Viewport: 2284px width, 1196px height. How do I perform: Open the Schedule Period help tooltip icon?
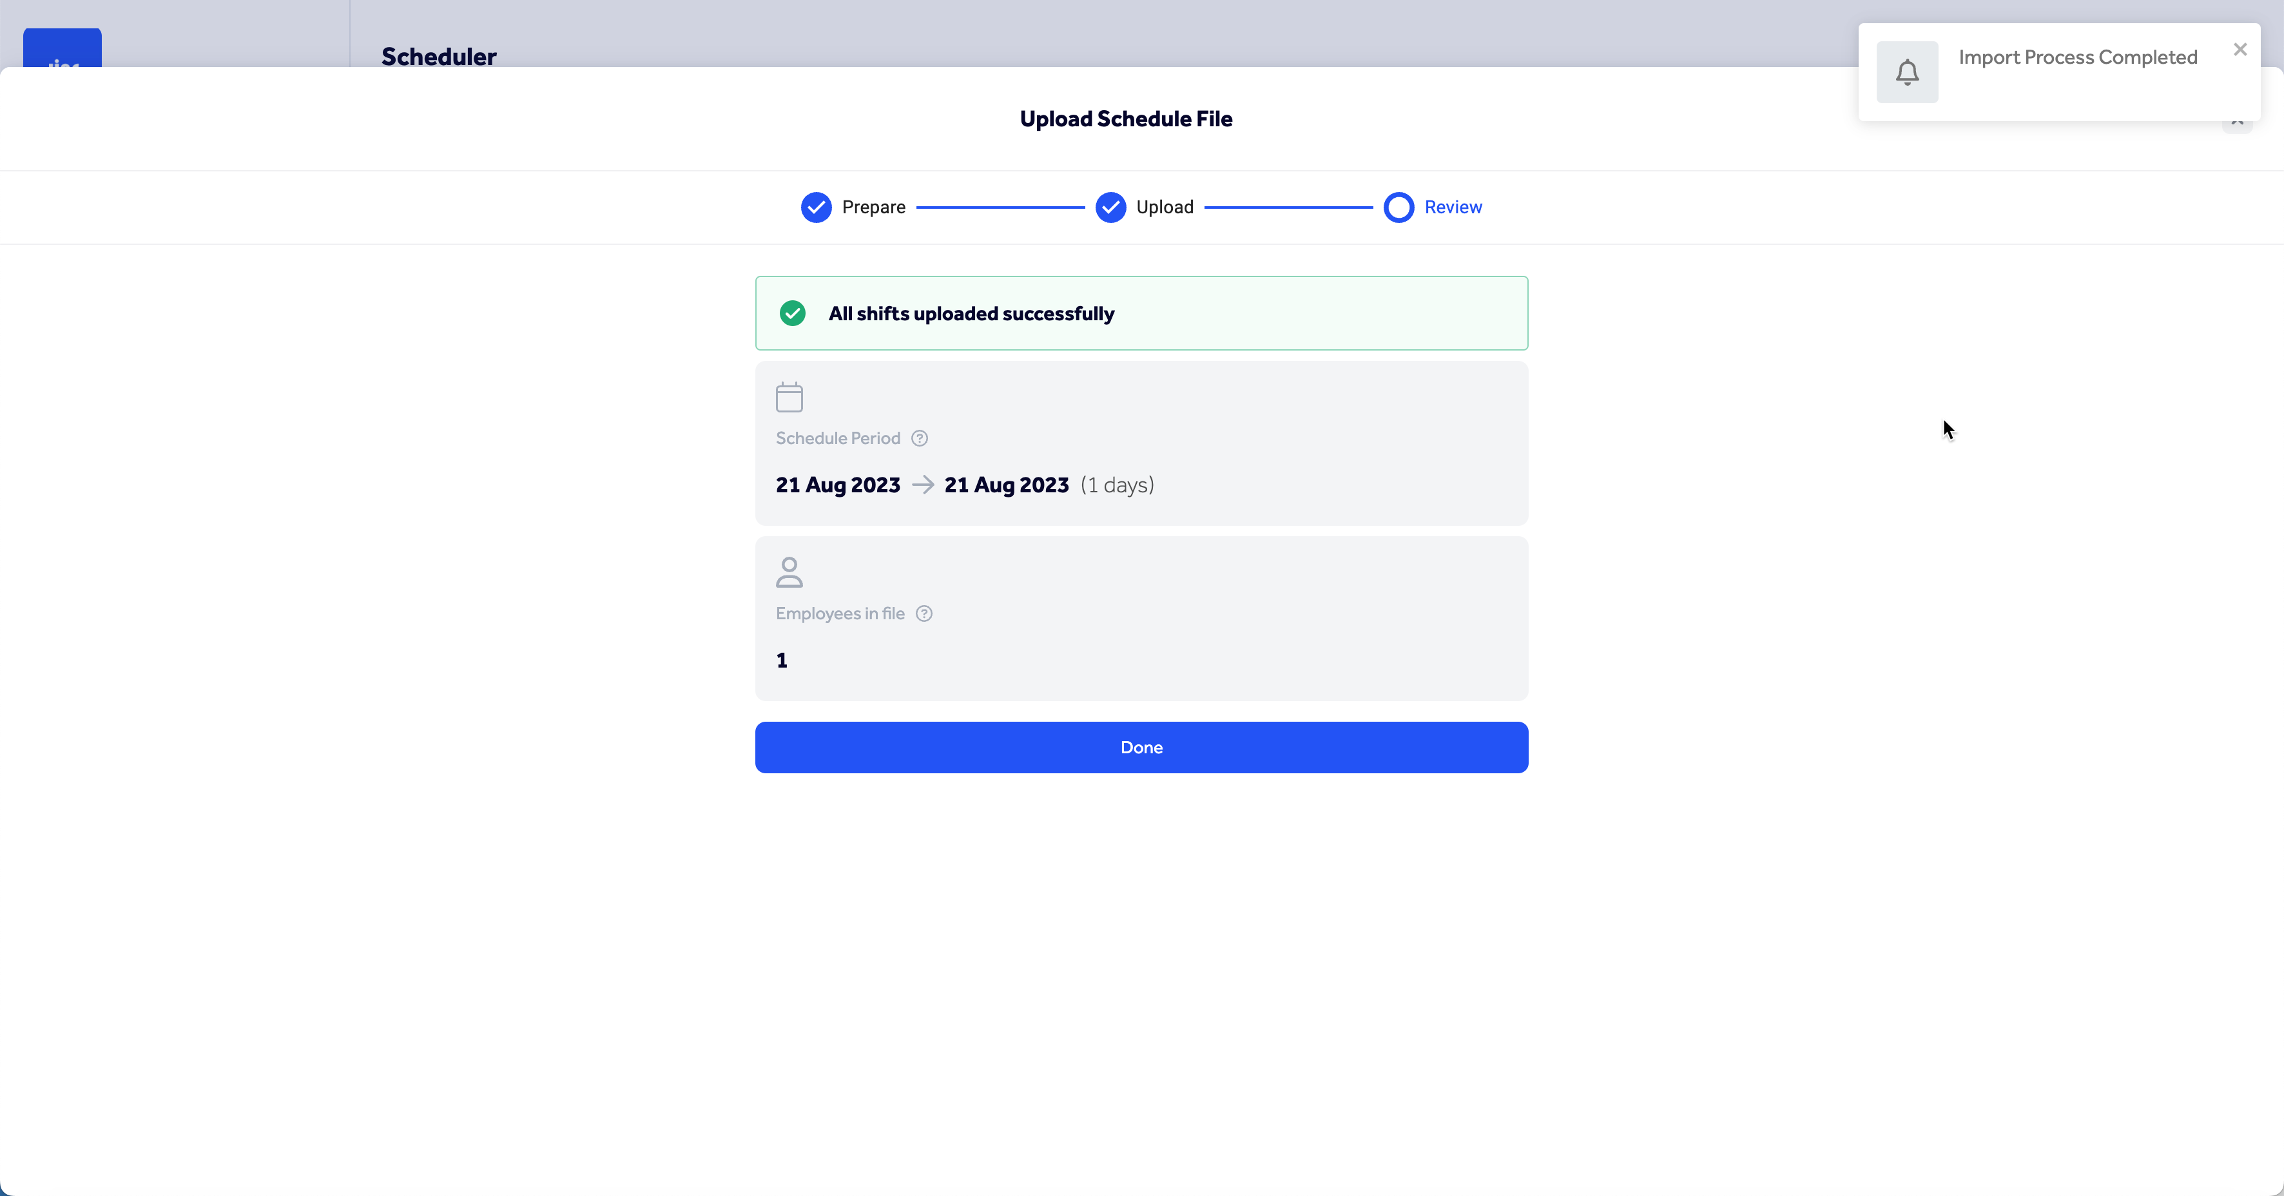click(x=920, y=438)
